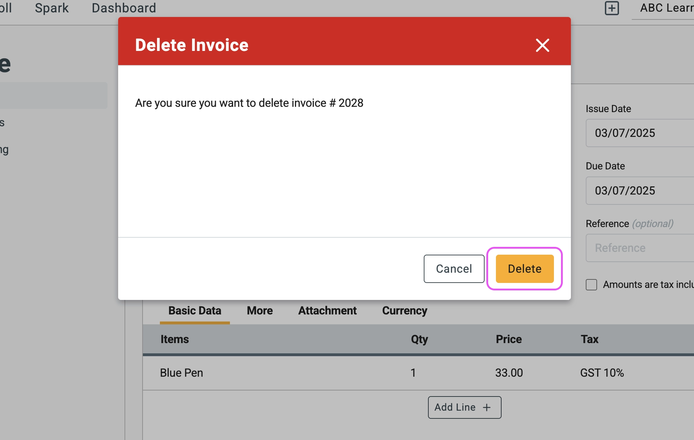Click the GST 10% tax cell
694x440 pixels.
[x=602, y=373]
